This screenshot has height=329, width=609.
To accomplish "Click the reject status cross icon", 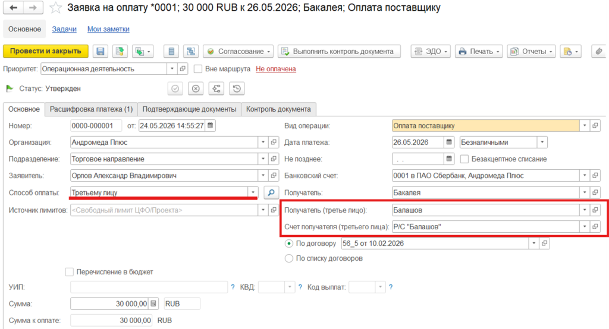I will [196, 88].
